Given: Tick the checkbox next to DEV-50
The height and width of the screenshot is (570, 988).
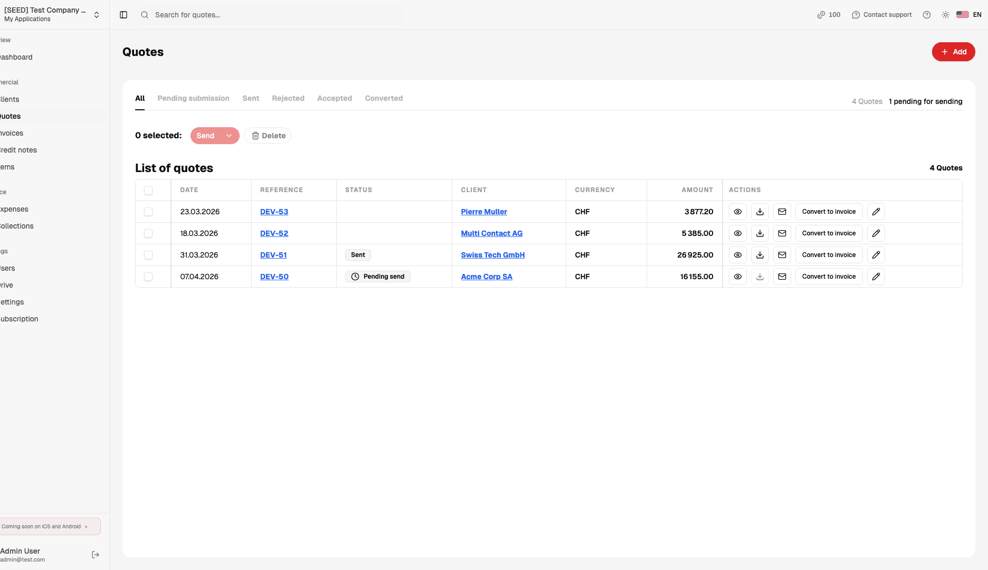Looking at the screenshot, I should pos(148,276).
